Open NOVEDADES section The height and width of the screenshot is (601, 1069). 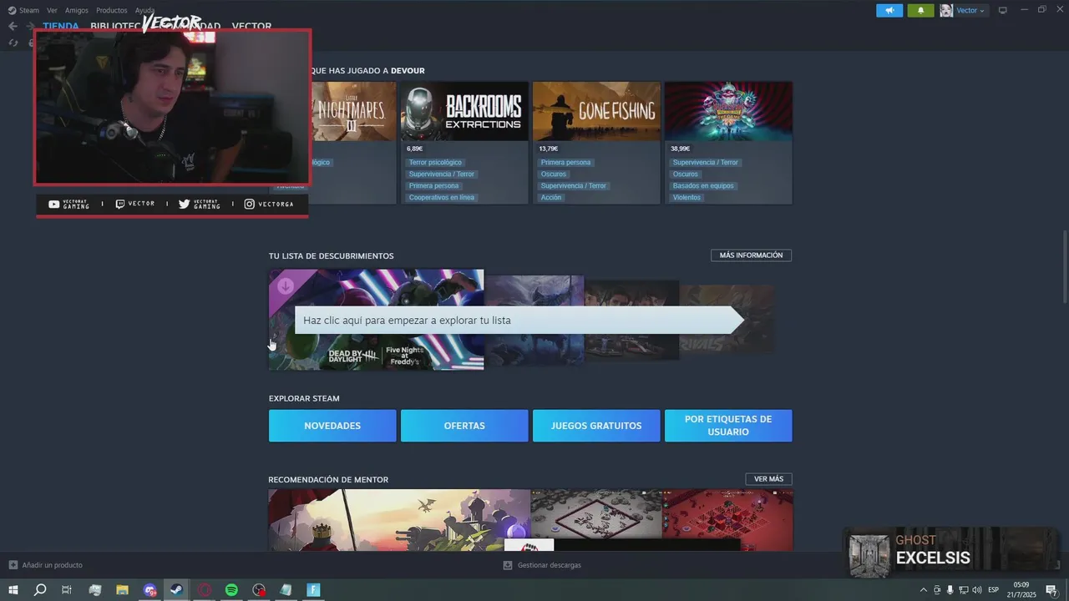pyautogui.click(x=332, y=426)
